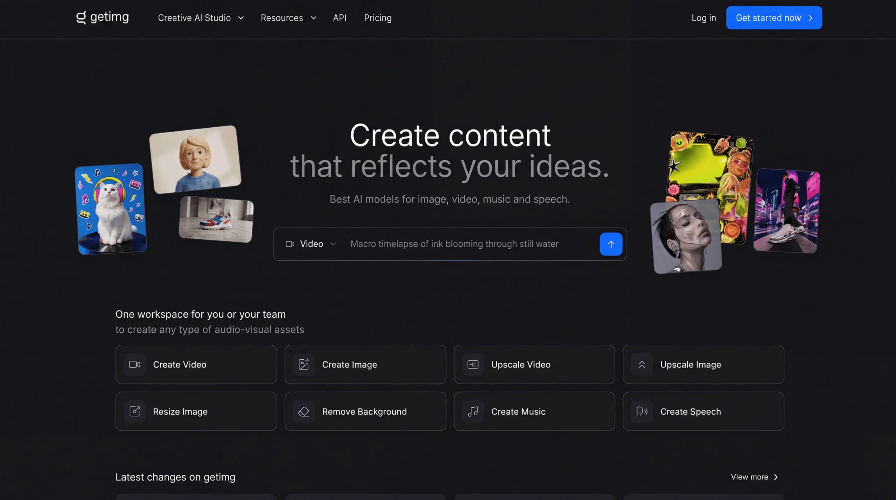Image resolution: width=896 pixels, height=500 pixels.
Task: Click the Upscale Image double-chevron icon
Action: (642, 364)
